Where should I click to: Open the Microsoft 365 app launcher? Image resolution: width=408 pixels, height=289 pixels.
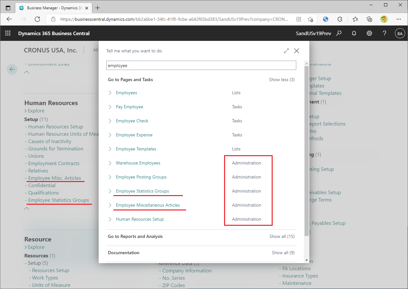(8, 33)
